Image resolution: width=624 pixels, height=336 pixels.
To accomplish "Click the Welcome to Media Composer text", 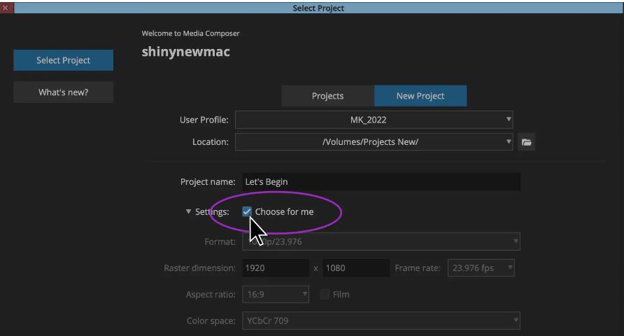I will pos(190,34).
